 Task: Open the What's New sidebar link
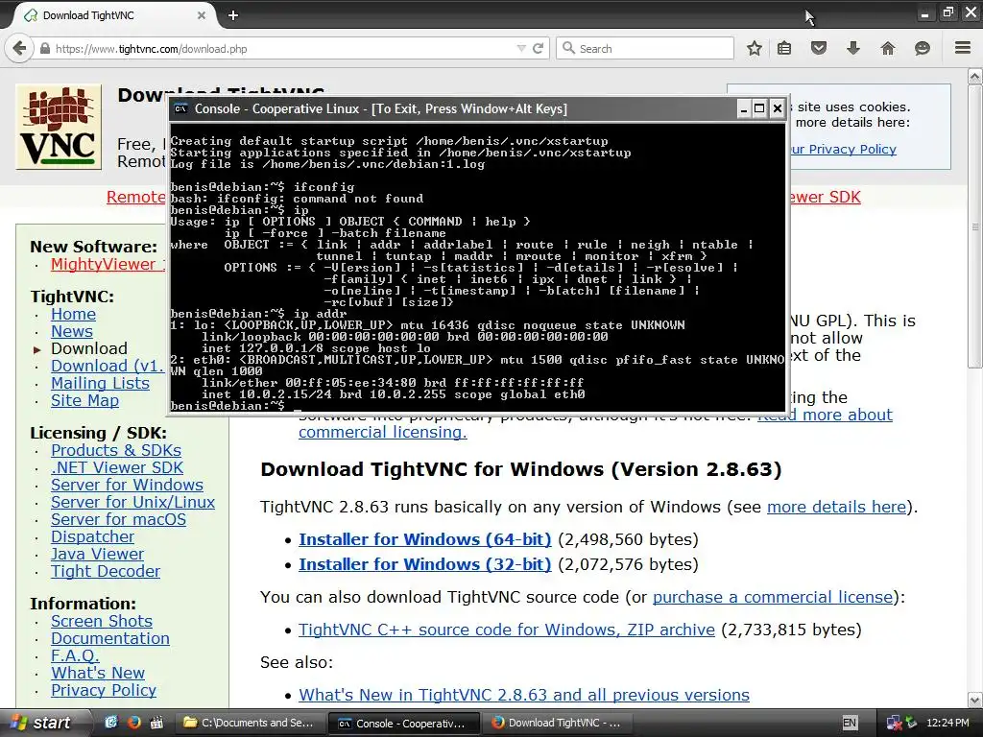[98, 673]
